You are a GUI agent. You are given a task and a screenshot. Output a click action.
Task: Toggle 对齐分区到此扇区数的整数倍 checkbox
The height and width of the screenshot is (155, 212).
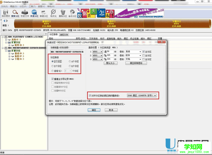[90, 96]
